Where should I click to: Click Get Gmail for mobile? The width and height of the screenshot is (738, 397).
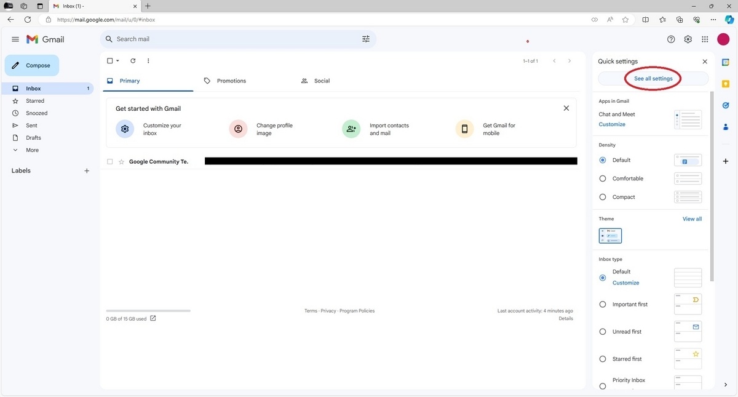486,129
